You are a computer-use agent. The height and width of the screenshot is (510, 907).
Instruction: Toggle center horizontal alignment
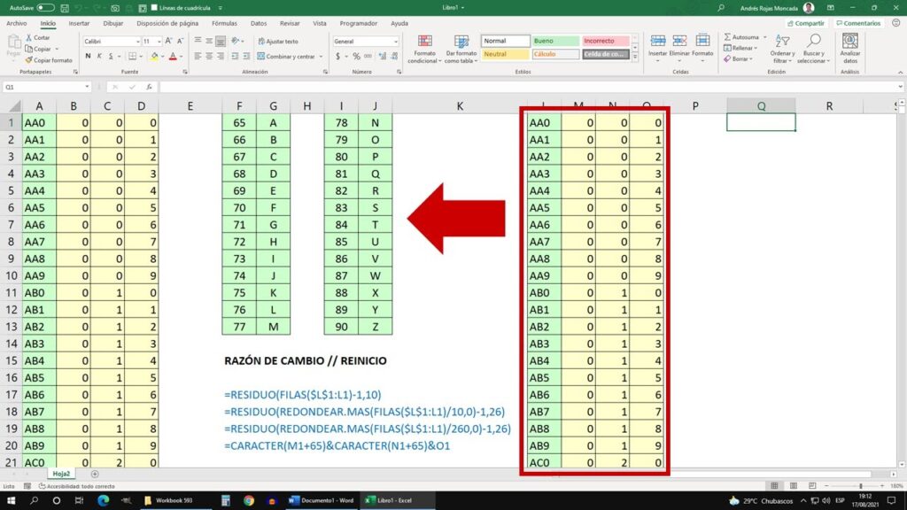pos(209,57)
